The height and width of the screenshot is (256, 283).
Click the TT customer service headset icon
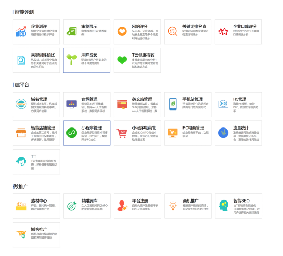coord(21,161)
